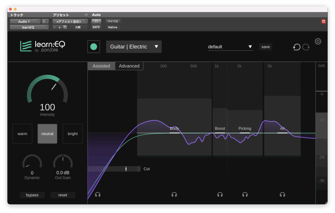Click the 200 frequency marker

(x=164, y=66)
